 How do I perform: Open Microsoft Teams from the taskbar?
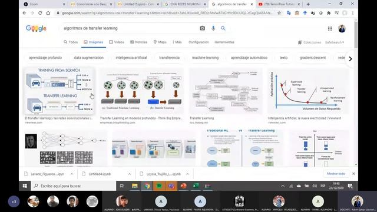tap(171, 186)
